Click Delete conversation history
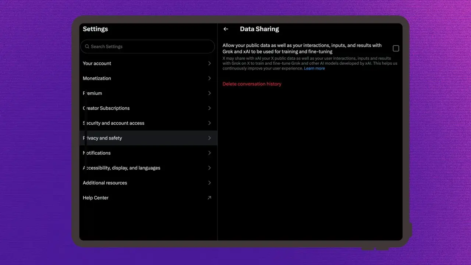Screen dimensions: 471x265 [x=252, y=84]
